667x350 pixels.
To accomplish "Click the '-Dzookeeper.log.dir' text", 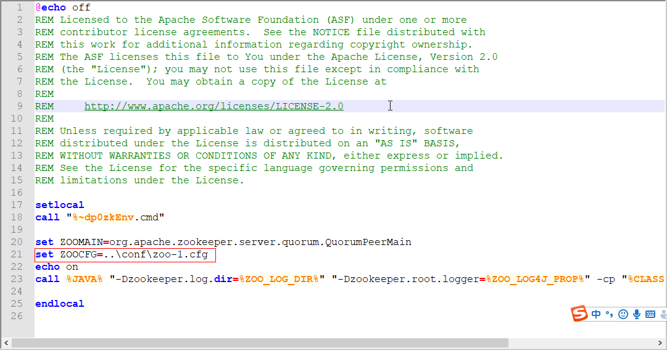I will click(174, 279).
